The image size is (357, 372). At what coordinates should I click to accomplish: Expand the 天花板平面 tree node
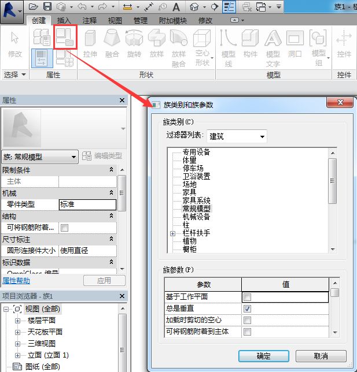[x=17, y=332]
